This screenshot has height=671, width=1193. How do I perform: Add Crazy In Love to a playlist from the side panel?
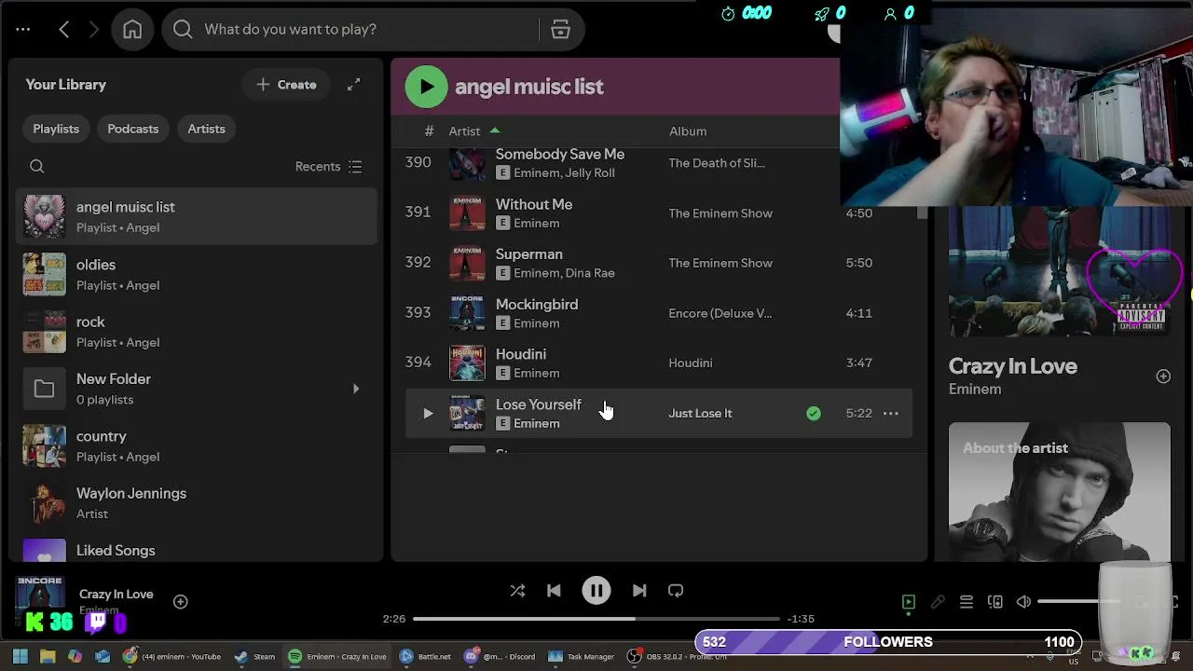point(1163,376)
